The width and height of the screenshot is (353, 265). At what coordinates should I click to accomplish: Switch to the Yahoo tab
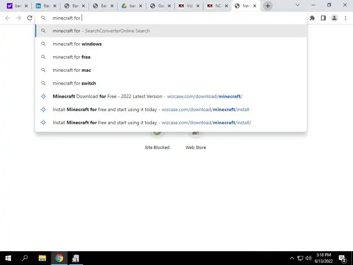coord(15,6)
